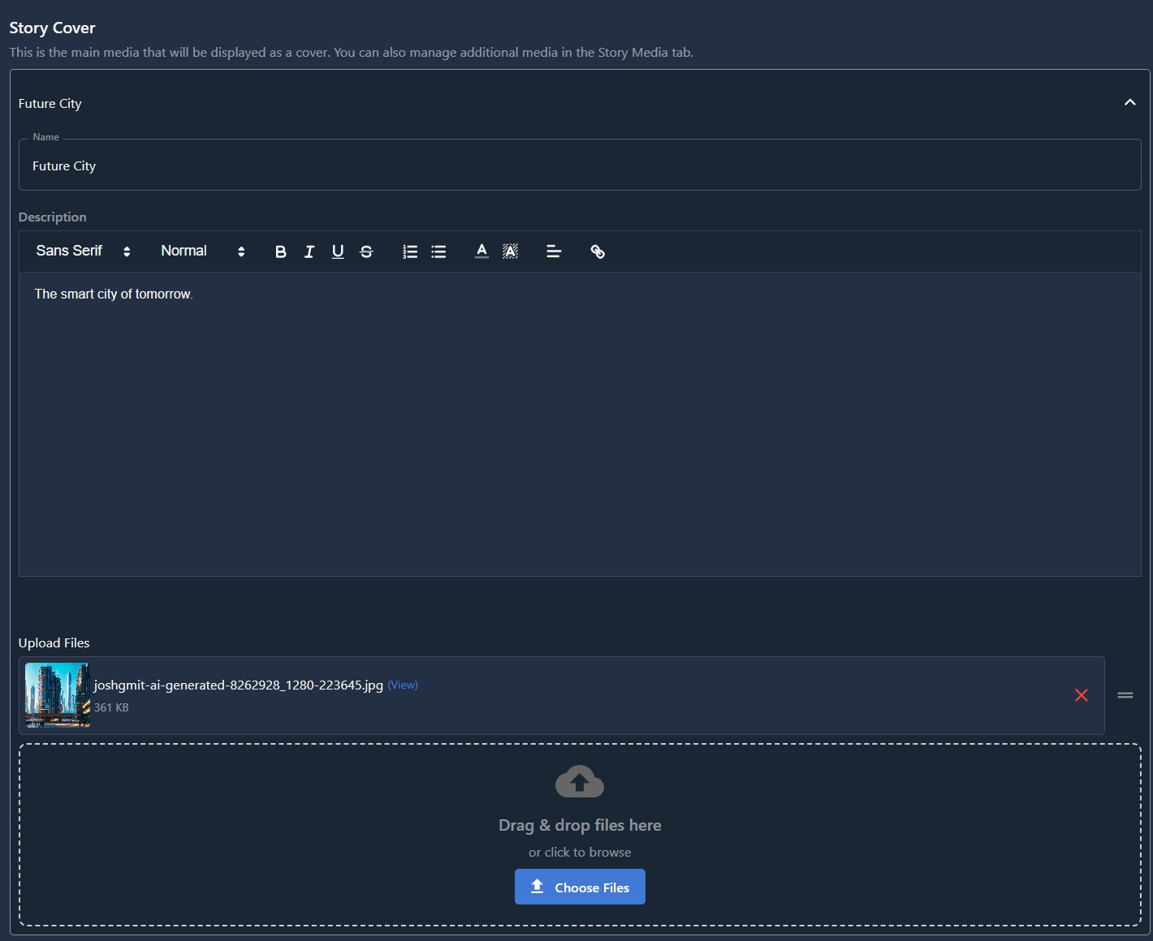The width and height of the screenshot is (1153, 941).
Task: Click the uploaded city image thumbnail
Action: point(58,695)
